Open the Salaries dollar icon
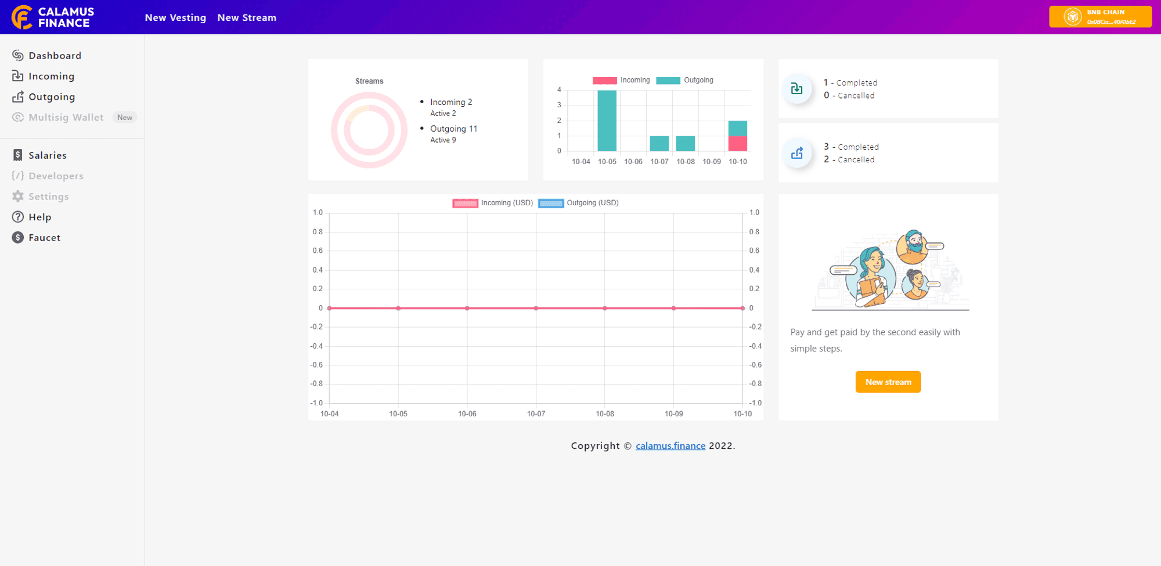1161x566 pixels. point(18,155)
